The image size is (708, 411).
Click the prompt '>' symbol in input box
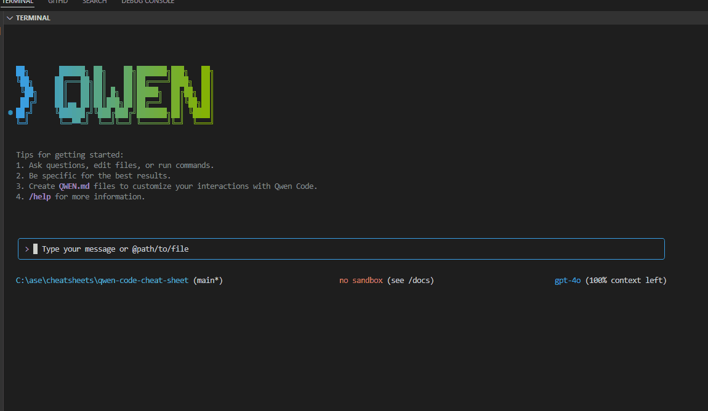(27, 249)
